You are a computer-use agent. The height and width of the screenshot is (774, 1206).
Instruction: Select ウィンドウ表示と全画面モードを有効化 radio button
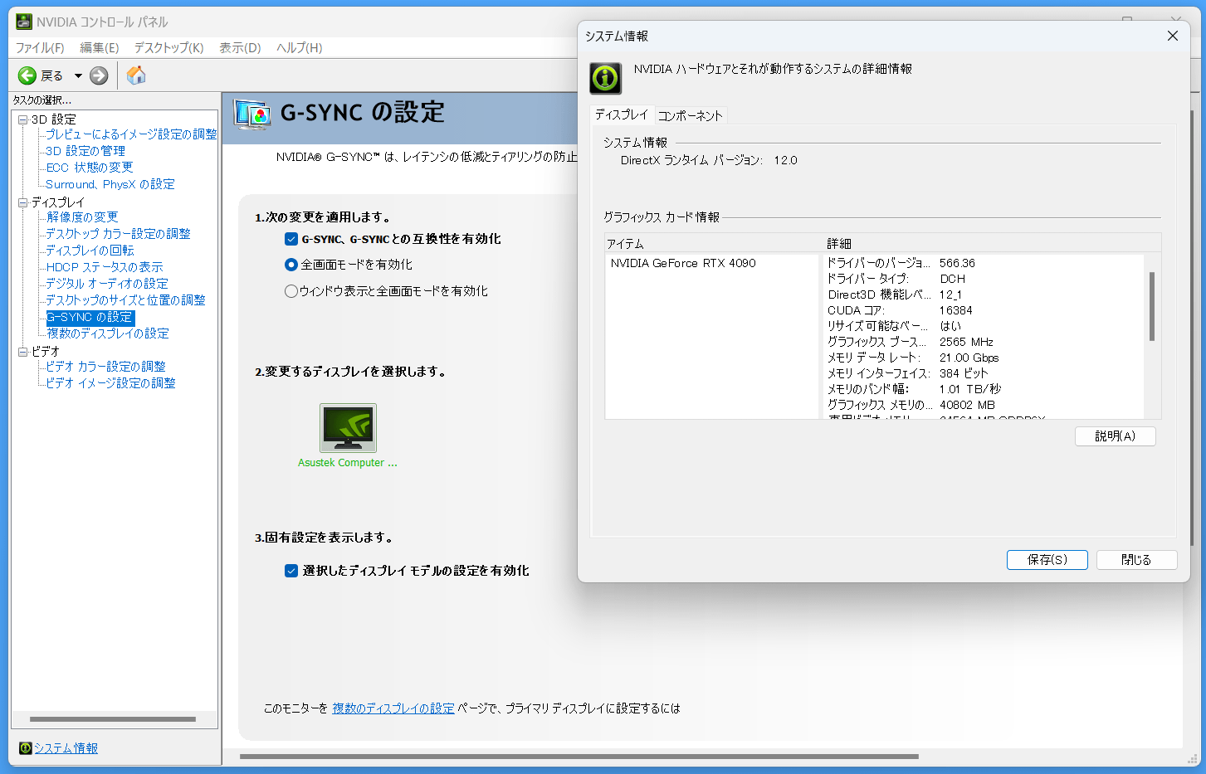tap(291, 291)
